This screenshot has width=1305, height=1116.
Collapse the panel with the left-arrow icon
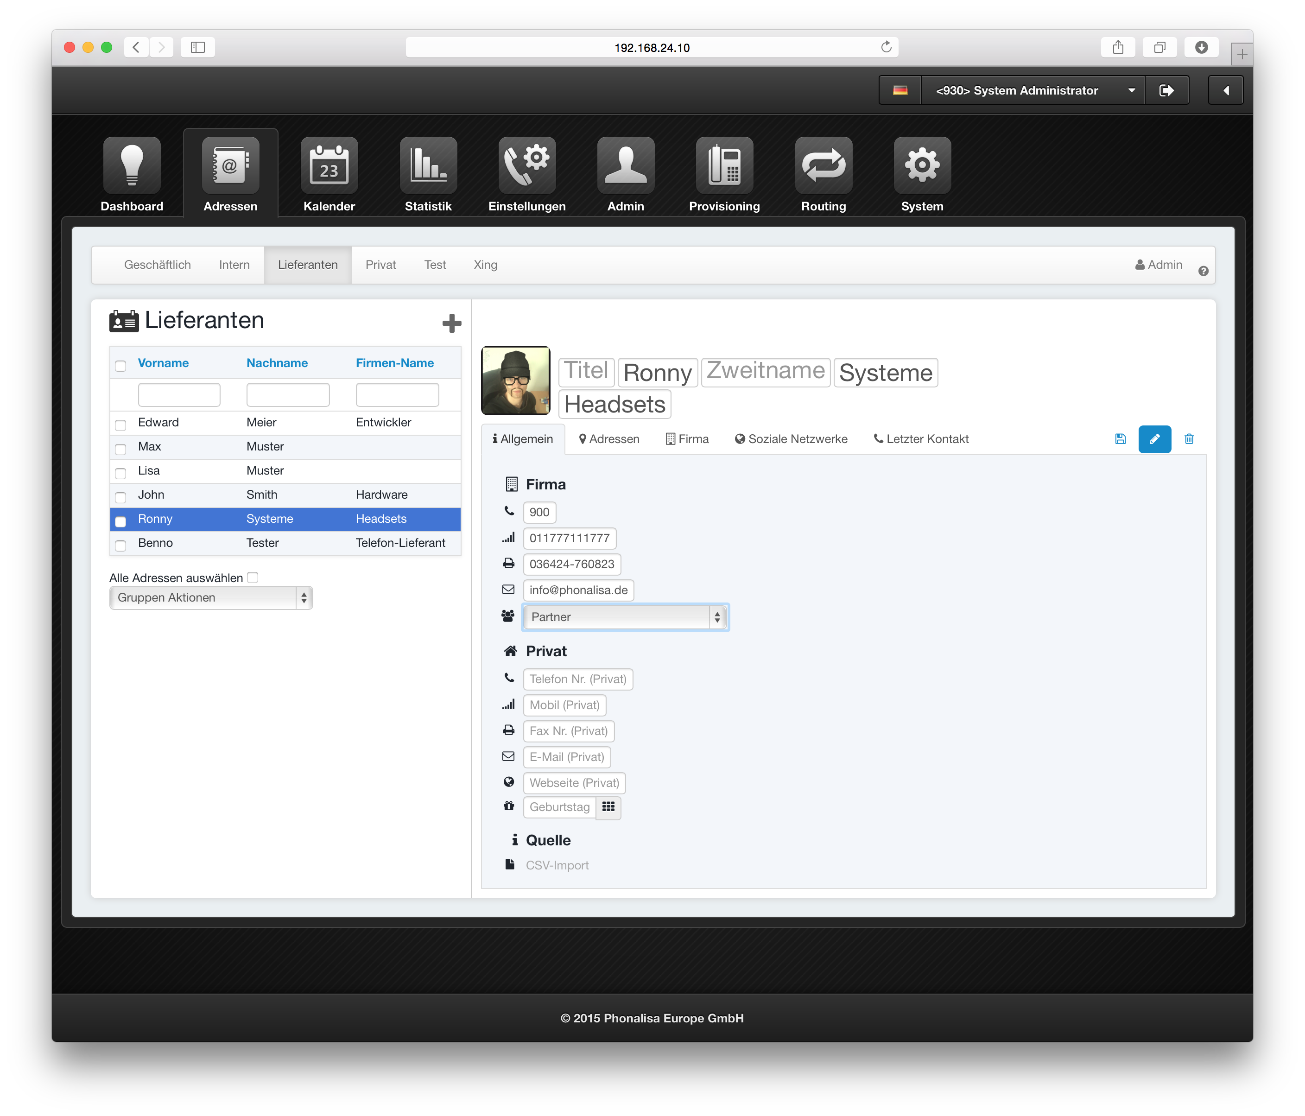tap(1226, 90)
